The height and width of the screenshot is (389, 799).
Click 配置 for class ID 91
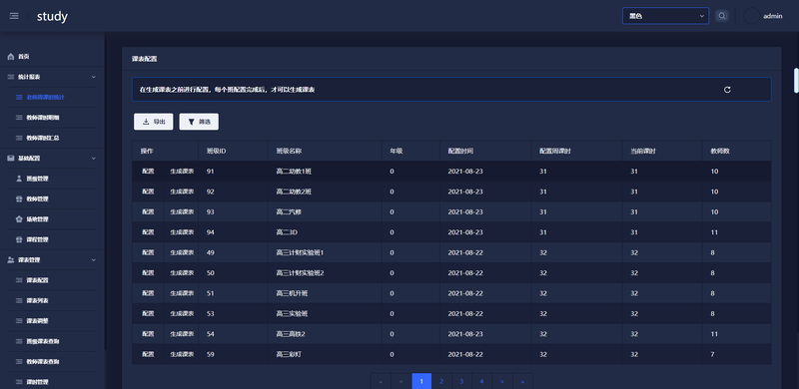pos(148,172)
